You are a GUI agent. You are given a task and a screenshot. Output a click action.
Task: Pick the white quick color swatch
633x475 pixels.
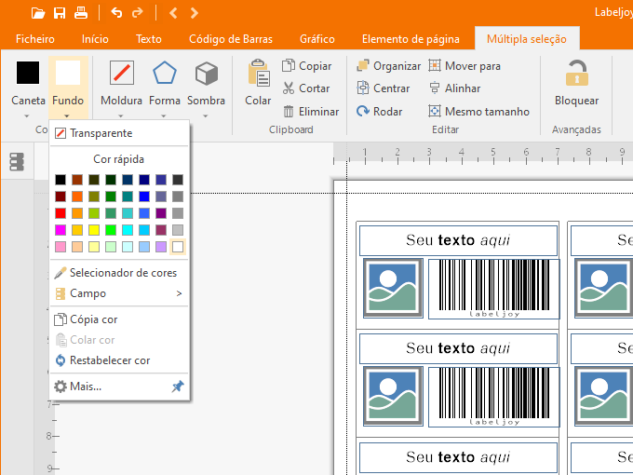pos(178,247)
